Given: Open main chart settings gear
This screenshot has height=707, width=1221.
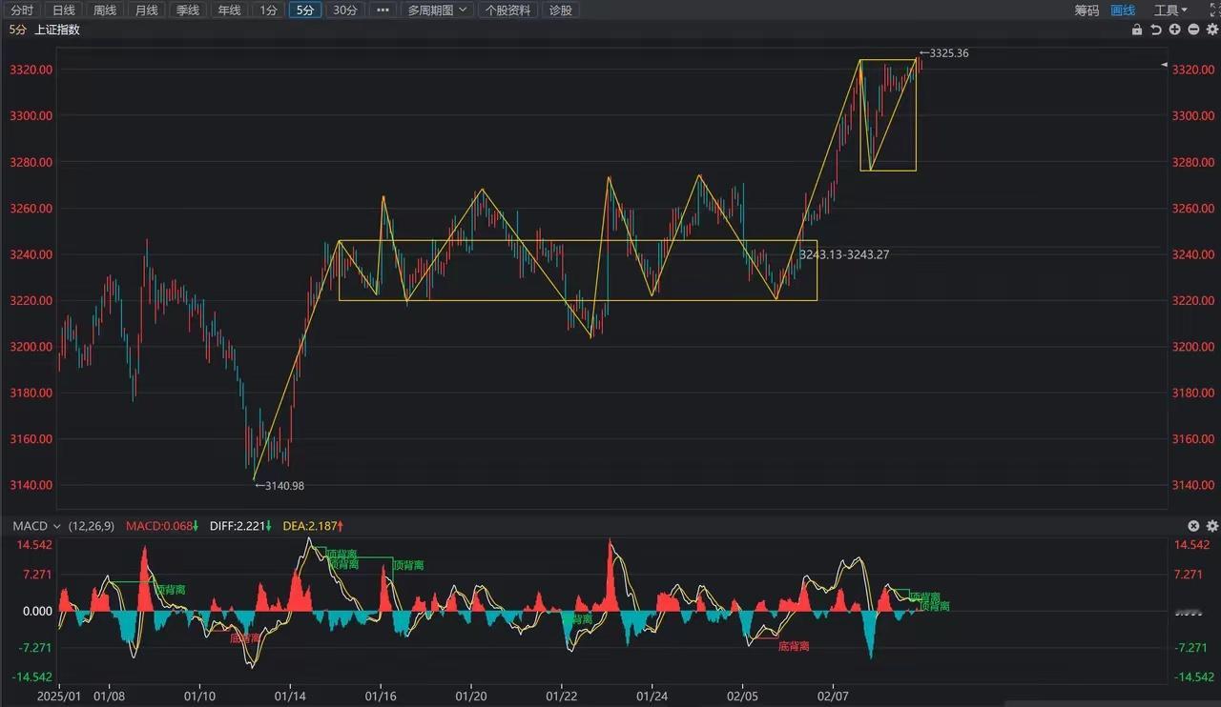Looking at the screenshot, I should pyautogui.click(x=1212, y=30).
